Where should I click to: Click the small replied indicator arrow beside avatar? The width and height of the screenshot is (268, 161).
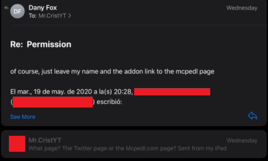pos(6,8)
